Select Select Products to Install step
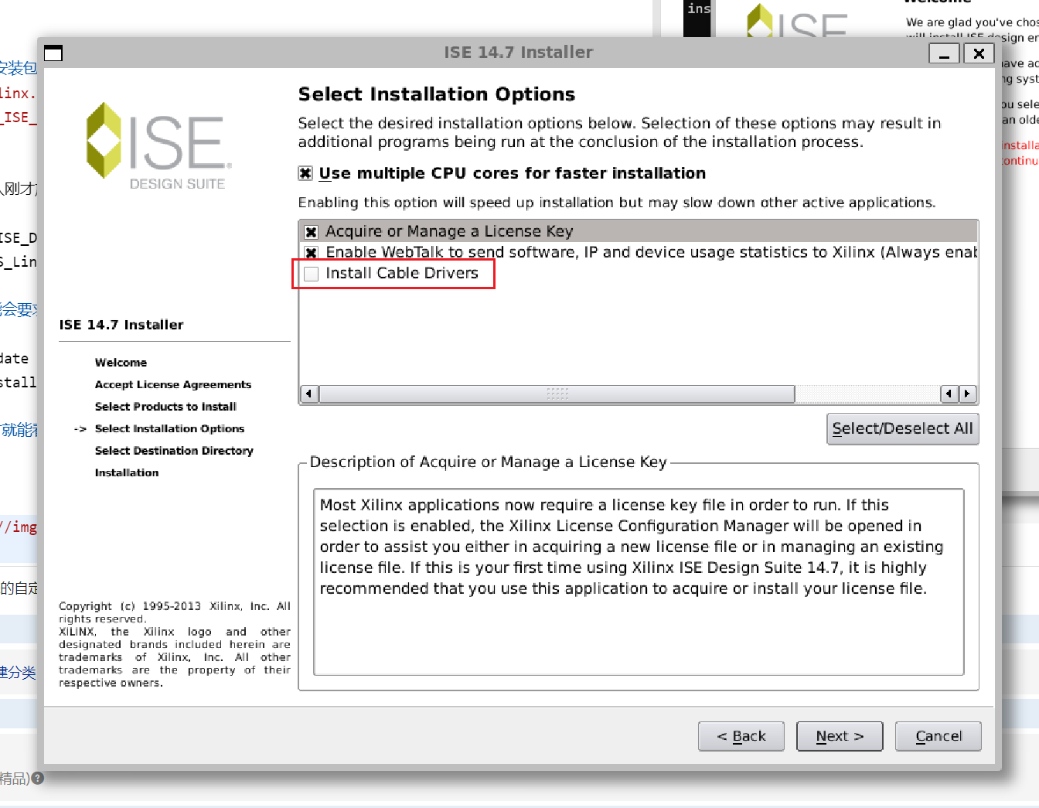 (x=165, y=407)
